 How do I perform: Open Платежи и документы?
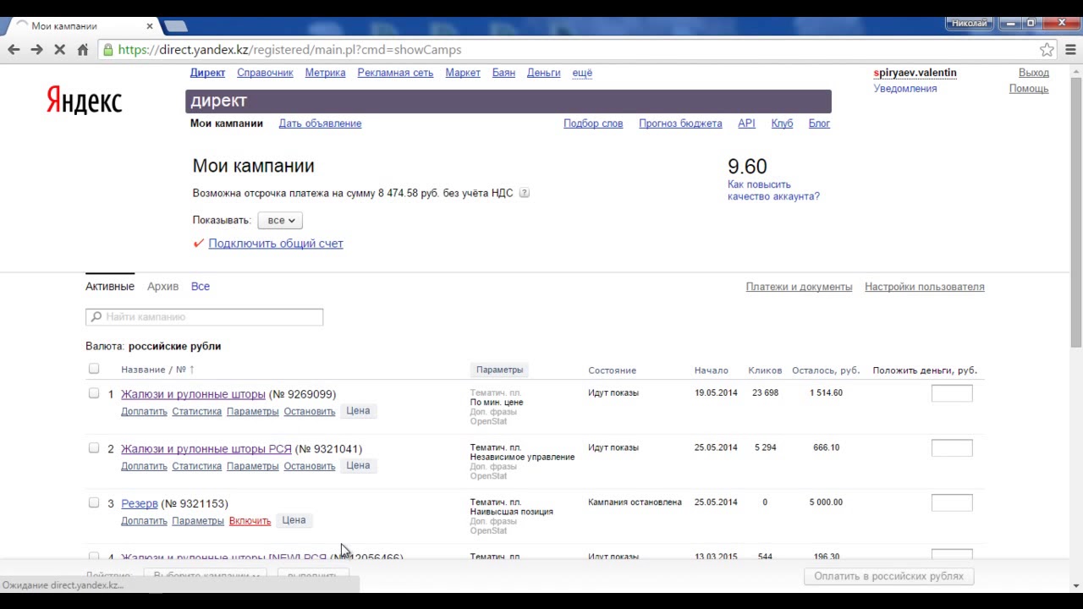pyautogui.click(x=799, y=287)
